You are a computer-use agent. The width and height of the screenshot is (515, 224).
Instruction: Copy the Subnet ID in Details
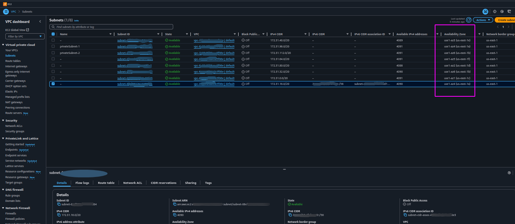(x=59, y=204)
